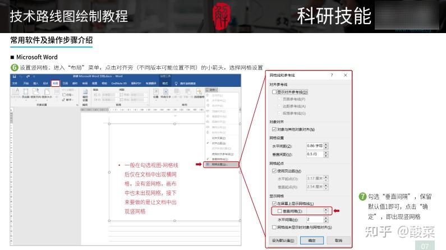
Task: Enable the 显示对齐参考线 checkbox
Action: pos(274,92)
